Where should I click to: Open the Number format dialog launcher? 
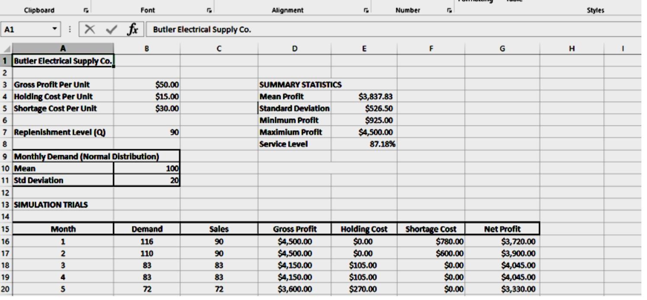(x=449, y=10)
